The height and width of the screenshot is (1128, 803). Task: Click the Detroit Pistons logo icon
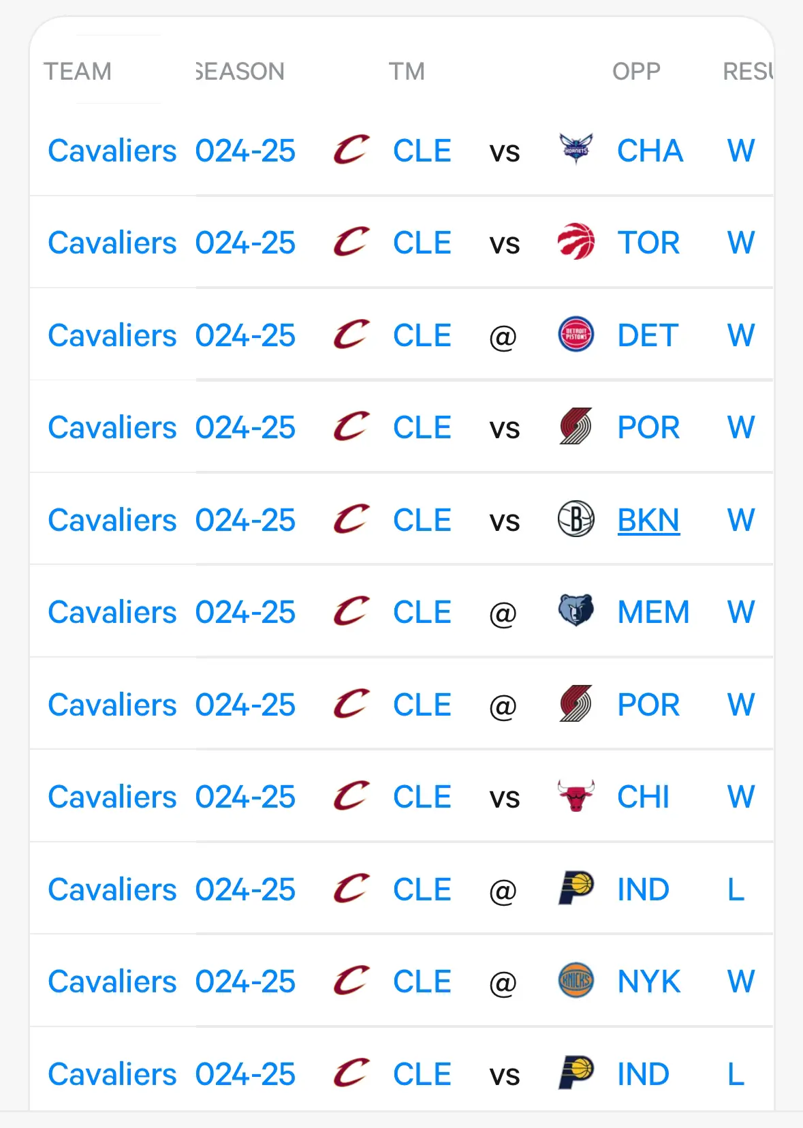point(576,335)
